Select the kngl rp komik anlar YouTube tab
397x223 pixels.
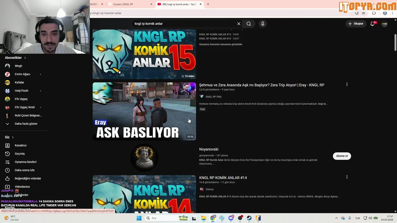pyautogui.click(x=179, y=4)
